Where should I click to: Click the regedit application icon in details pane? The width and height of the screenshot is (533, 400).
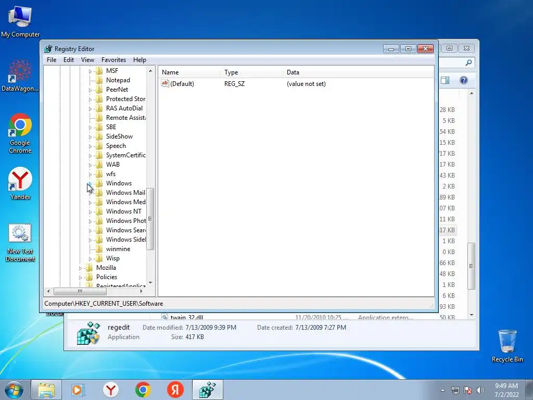(88, 333)
